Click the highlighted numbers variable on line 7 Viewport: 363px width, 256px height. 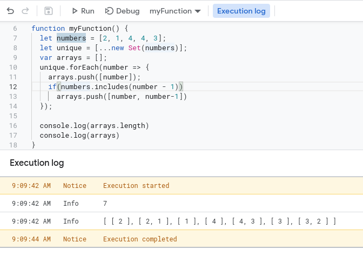coord(71,38)
